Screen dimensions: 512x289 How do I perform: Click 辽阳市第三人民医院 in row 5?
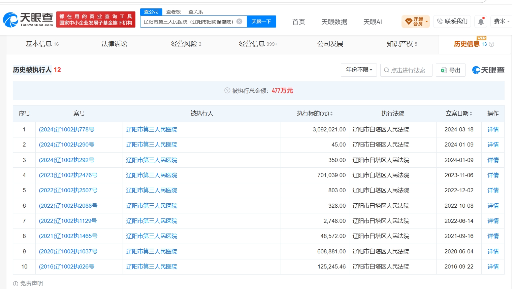click(152, 190)
